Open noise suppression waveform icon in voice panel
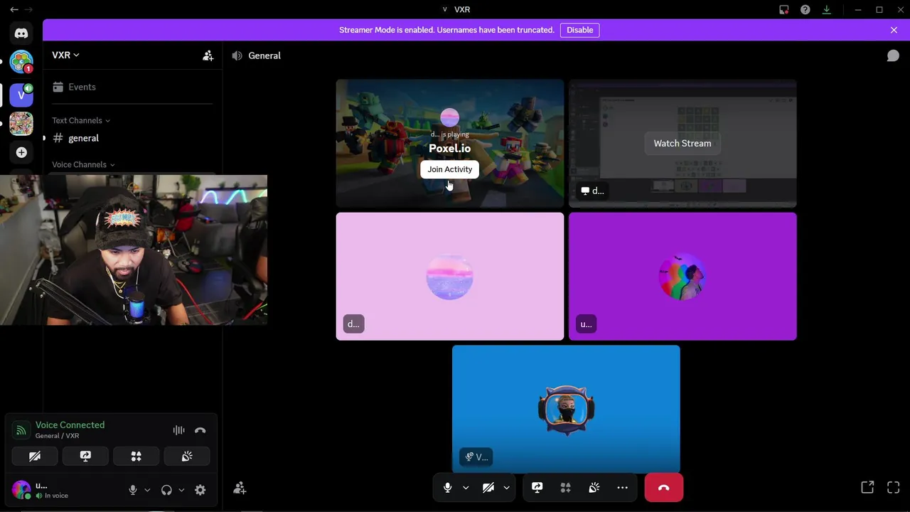The image size is (910, 512). [x=179, y=430]
